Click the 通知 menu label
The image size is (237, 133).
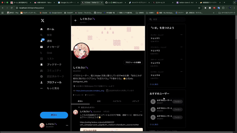tap(49, 41)
